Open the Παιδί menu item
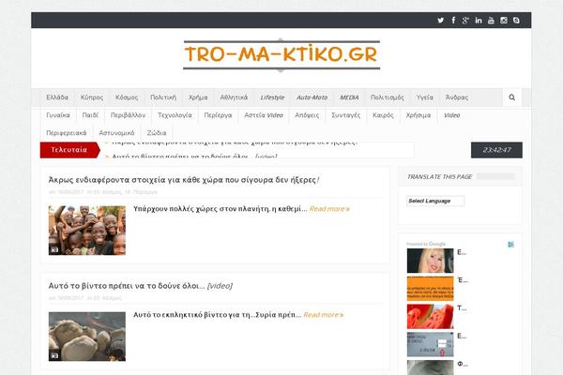563x375 pixels. tap(90, 115)
